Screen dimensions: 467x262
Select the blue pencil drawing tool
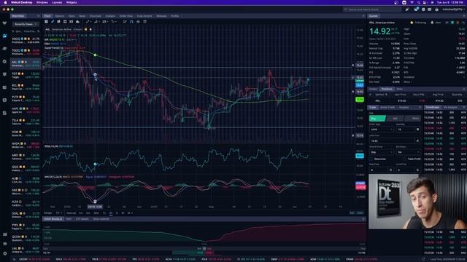click(53, 22)
